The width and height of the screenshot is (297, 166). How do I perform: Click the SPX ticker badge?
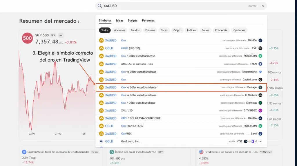(x=53, y=35)
